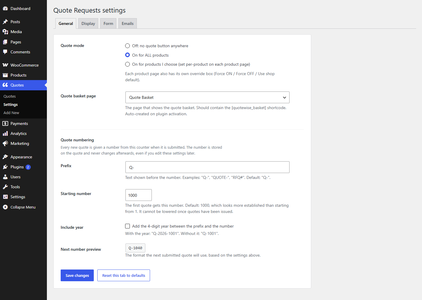The image size is (422, 300).
Task: Open the Quotes submenu item
Action: coord(10,96)
